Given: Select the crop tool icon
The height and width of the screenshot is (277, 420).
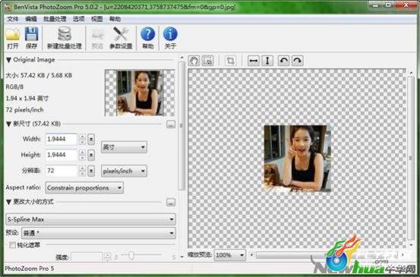Looking at the screenshot, I should pyautogui.click(x=230, y=61).
